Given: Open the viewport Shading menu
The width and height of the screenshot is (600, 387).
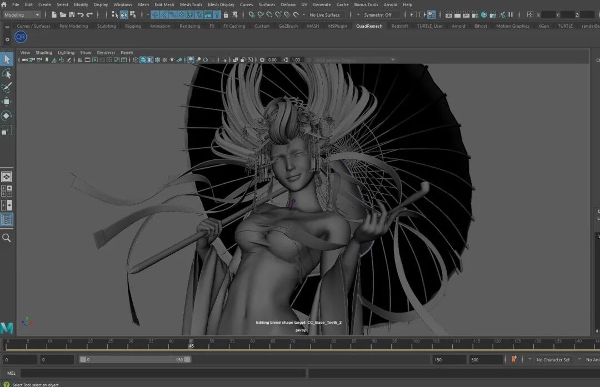Looking at the screenshot, I should pyautogui.click(x=44, y=53).
